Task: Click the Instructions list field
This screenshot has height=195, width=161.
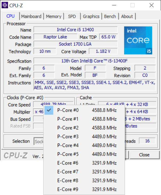Action: click(95, 85)
